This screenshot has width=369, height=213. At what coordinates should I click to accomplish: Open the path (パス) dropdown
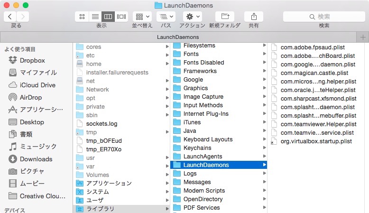[x=166, y=16]
